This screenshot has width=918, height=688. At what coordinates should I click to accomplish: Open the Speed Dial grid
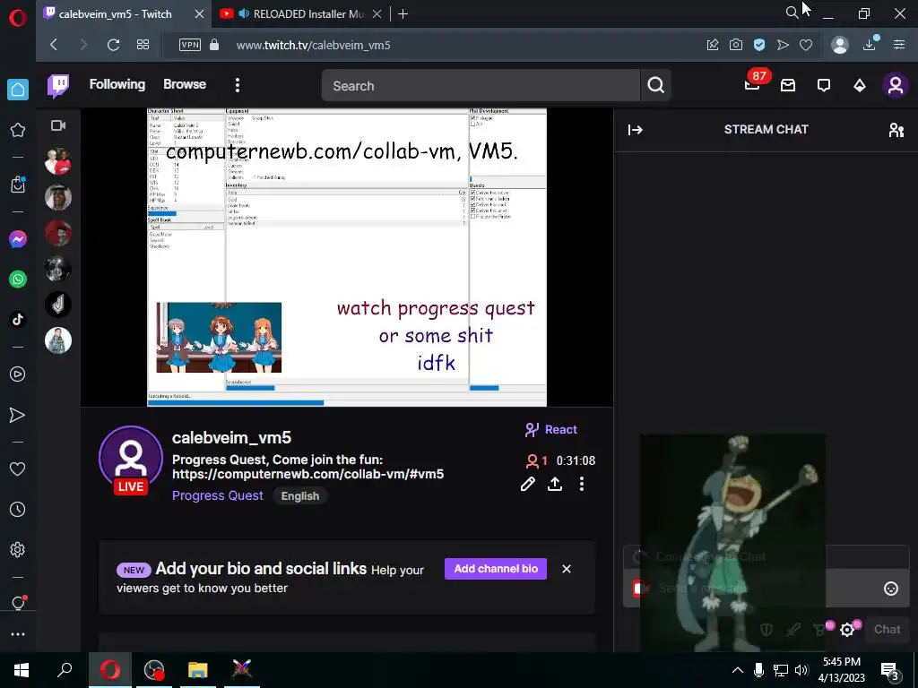(x=143, y=45)
